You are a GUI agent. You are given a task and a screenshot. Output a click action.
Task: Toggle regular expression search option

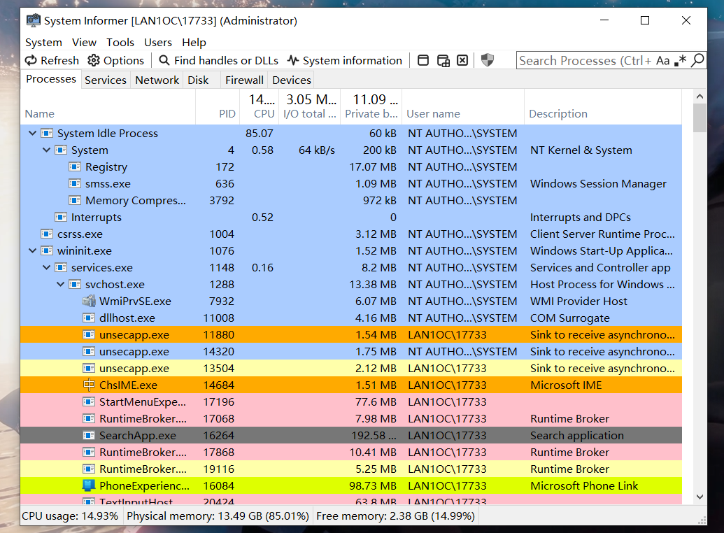[680, 61]
